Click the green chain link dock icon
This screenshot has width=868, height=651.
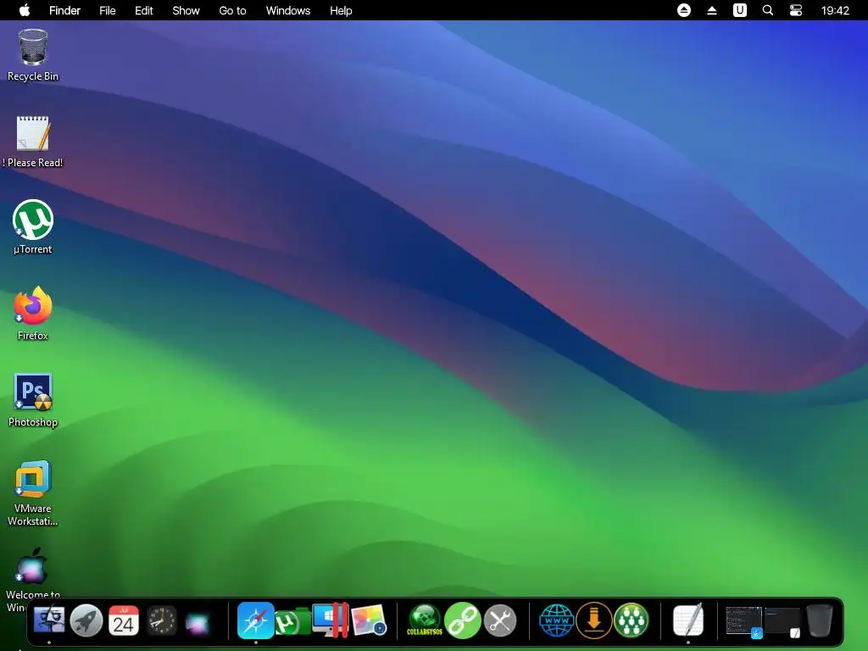point(462,620)
